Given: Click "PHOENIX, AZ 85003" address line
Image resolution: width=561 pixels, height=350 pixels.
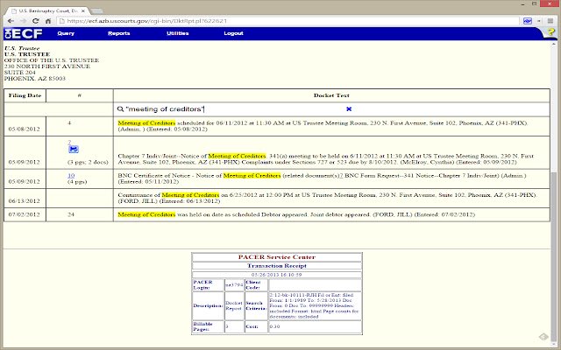Looking at the screenshot, I should pyautogui.click(x=35, y=79).
